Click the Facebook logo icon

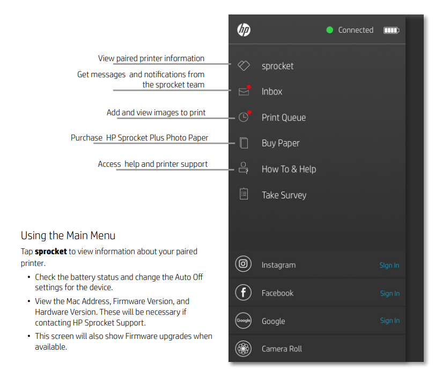click(x=244, y=292)
